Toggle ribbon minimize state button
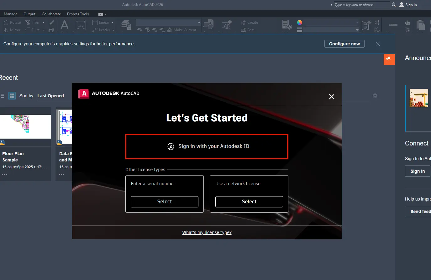The image size is (431, 280). click(x=102, y=14)
